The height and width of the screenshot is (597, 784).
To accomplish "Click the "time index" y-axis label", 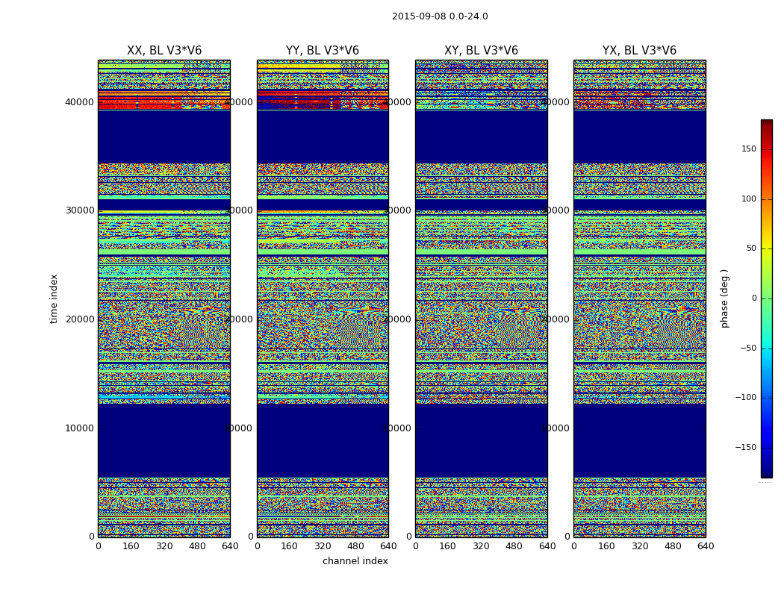I will 54,298.
